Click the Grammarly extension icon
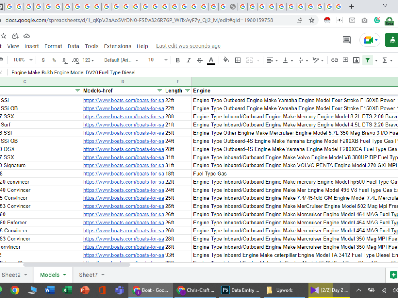Screen dimensions: 398x298 377,20
